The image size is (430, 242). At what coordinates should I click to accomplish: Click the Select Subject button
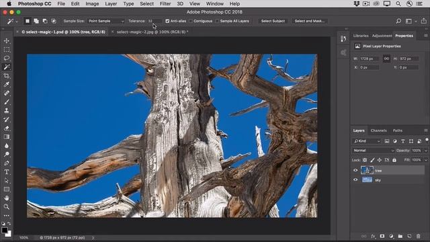(273, 21)
